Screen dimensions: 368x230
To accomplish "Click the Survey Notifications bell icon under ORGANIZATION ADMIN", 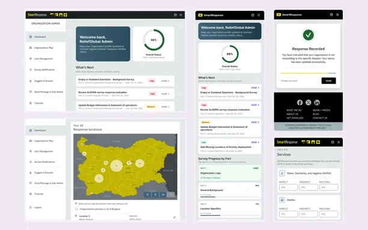I will coord(31,70).
